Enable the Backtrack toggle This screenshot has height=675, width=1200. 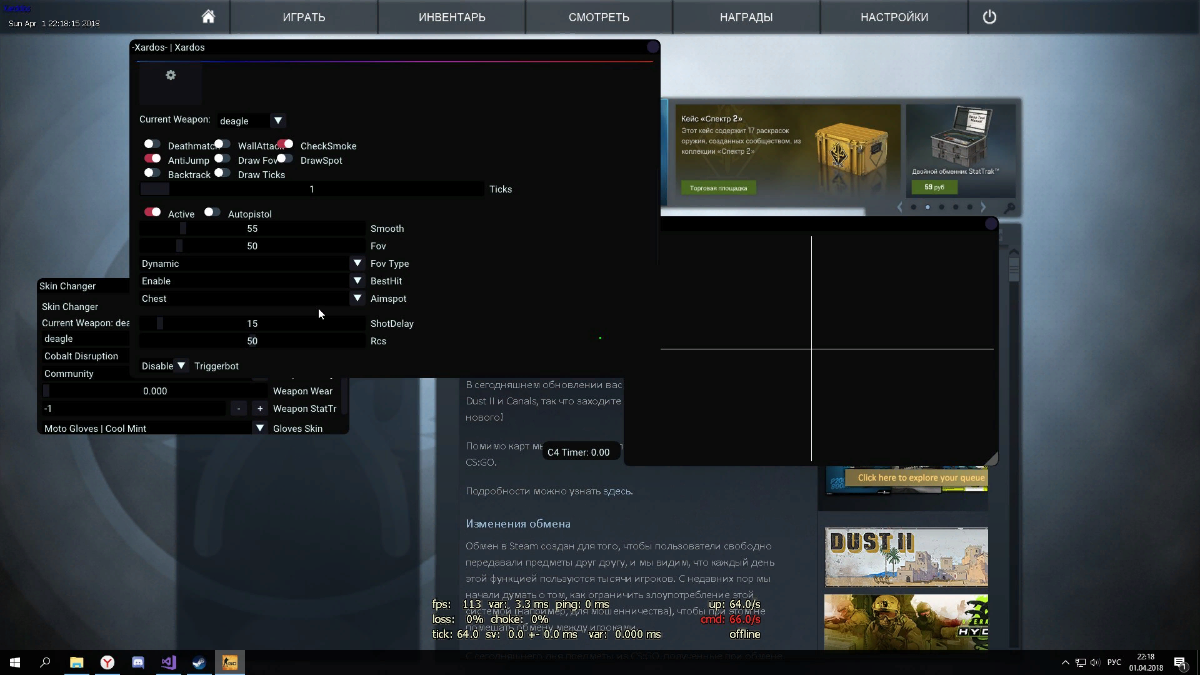pos(152,173)
